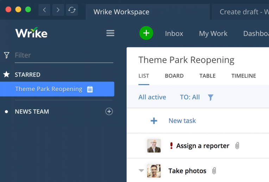
Task: Switch to the BOARD view tab
Action: pyautogui.click(x=174, y=76)
